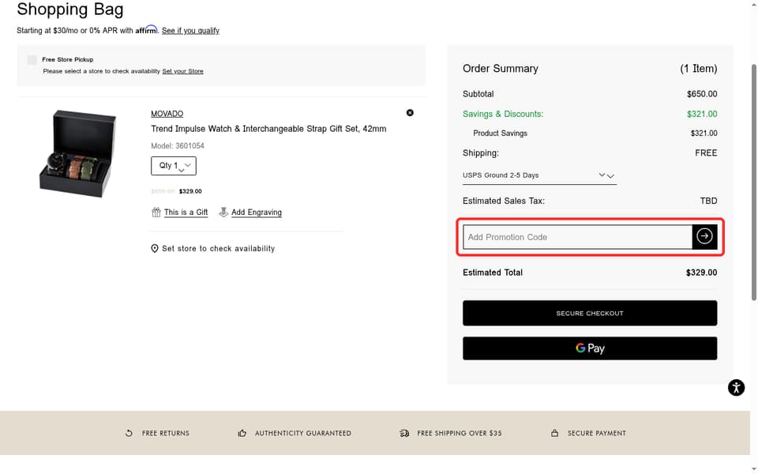Click the 'FREE SHIPPING OVER $35' text

460,434
